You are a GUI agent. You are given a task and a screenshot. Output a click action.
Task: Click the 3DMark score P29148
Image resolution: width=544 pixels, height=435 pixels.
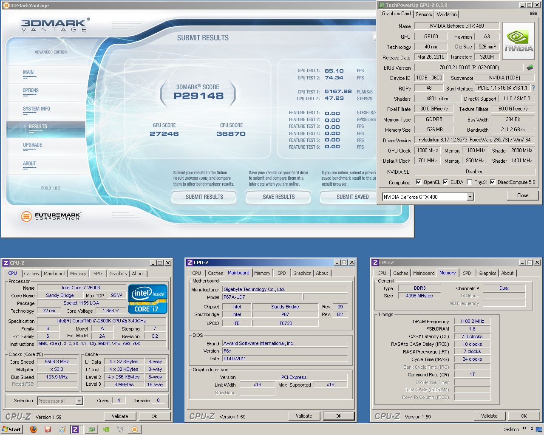click(x=198, y=96)
